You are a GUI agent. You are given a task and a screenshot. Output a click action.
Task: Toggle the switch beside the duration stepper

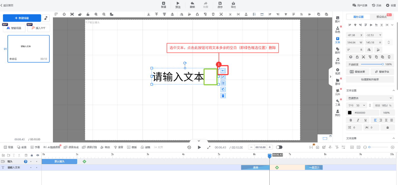279,147
